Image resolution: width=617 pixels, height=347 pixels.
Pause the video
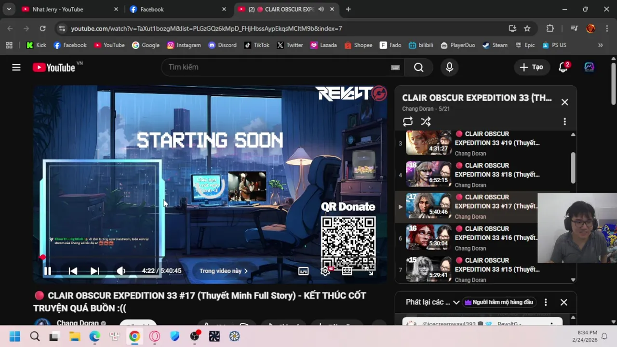pos(47,271)
